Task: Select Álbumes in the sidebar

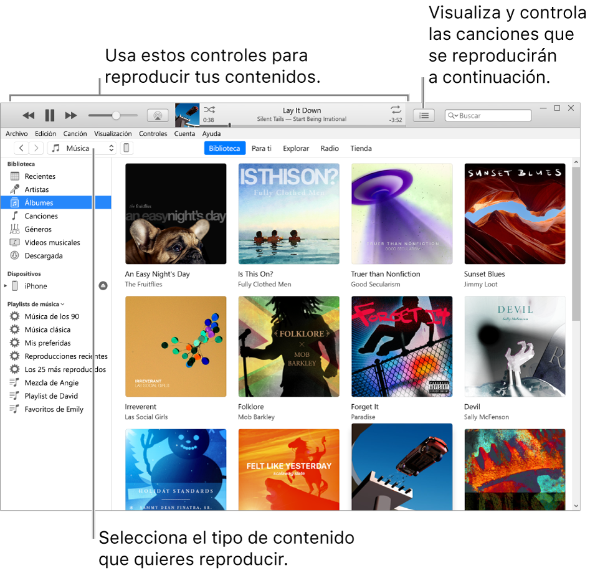Action: coord(55,202)
